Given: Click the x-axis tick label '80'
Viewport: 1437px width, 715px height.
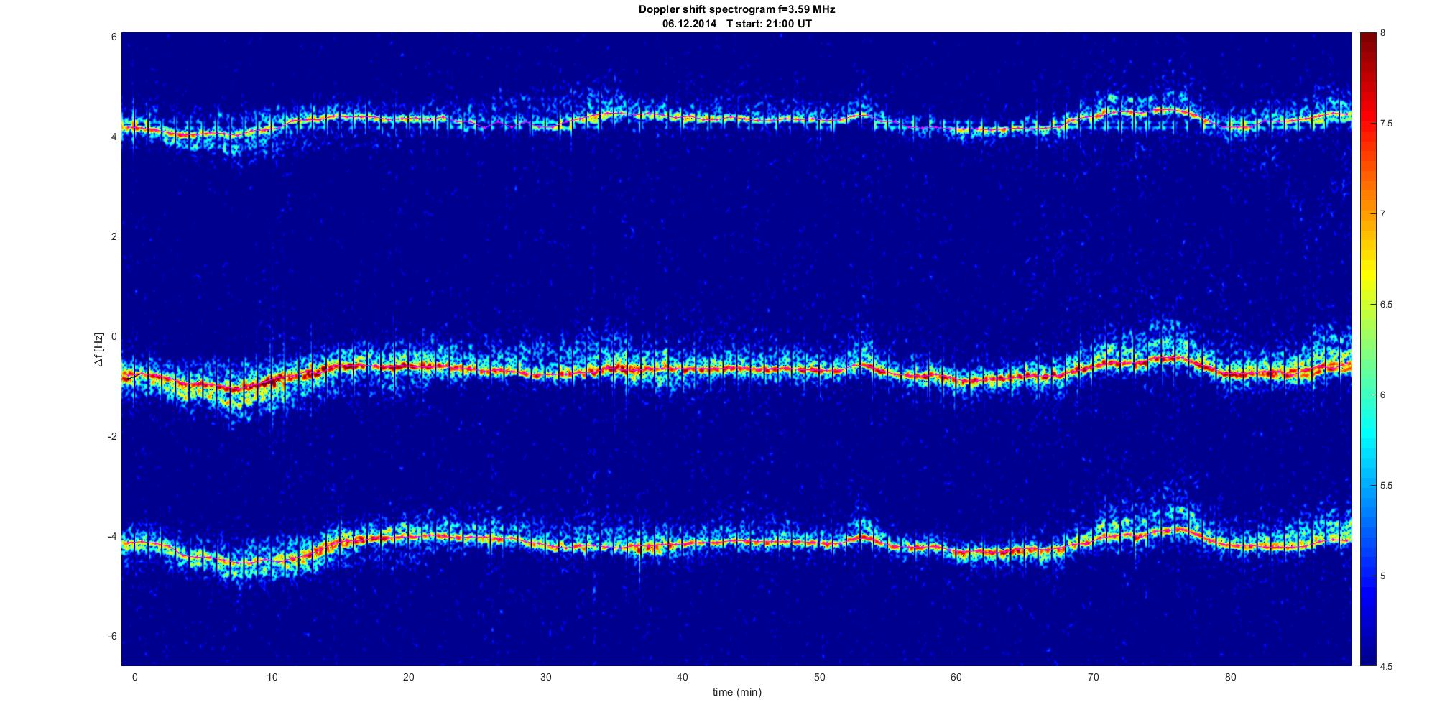Looking at the screenshot, I should click(1231, 677).
